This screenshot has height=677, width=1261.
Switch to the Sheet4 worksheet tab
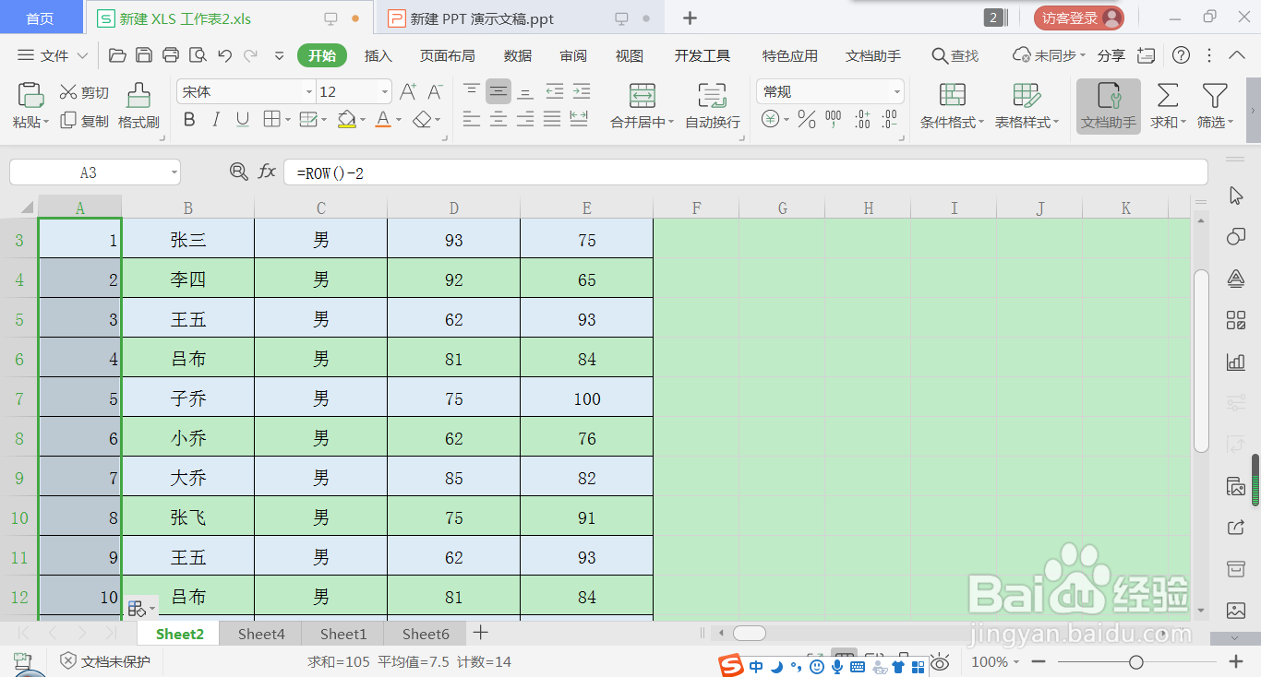click(x=259, y=634)
